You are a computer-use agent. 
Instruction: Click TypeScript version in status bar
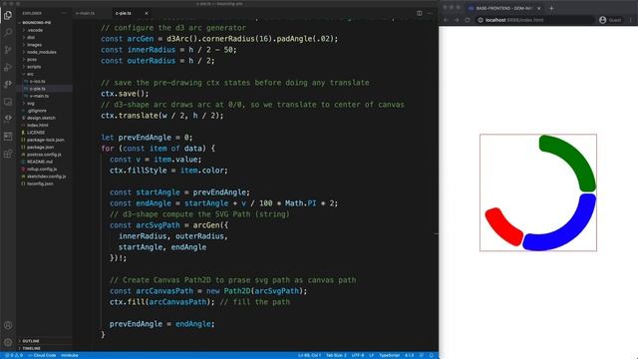pos(409,355)
